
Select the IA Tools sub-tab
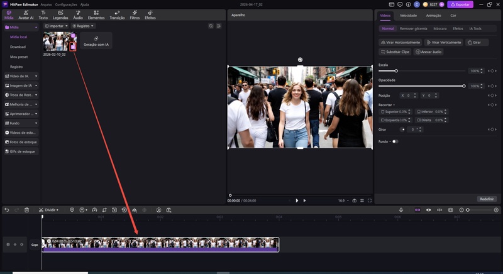click(475, 28)
